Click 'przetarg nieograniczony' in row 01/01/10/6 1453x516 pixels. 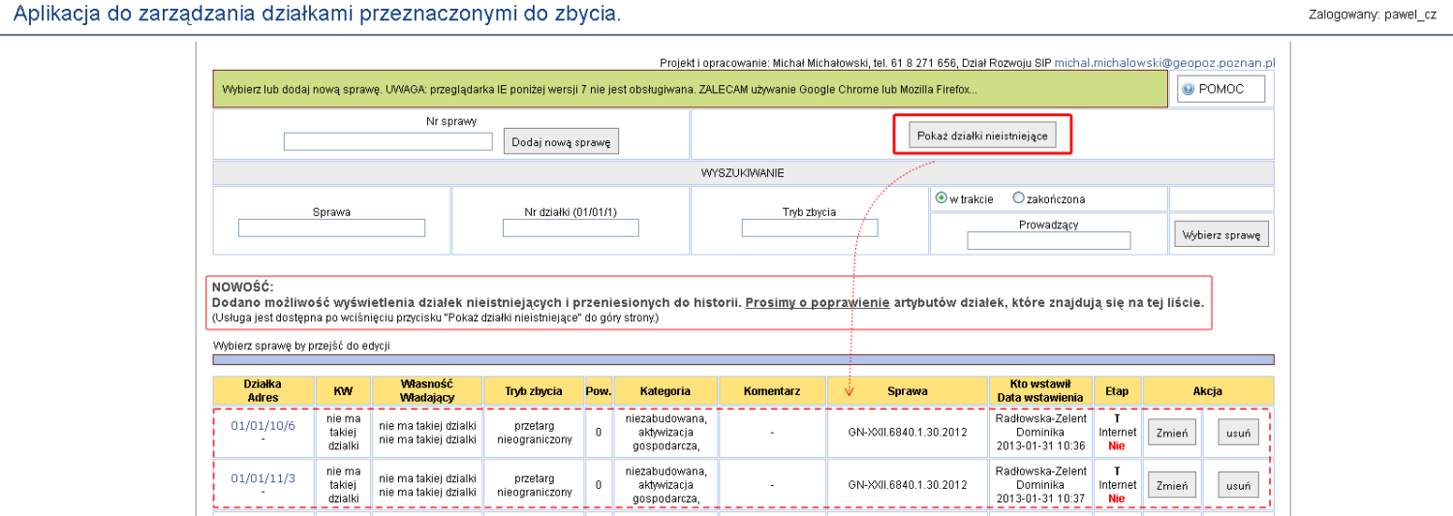[534, 432]
